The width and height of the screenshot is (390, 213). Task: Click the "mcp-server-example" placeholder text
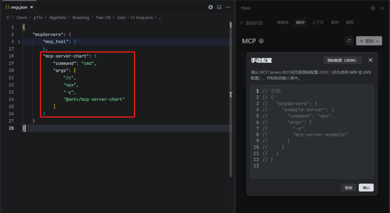point(320,134)
